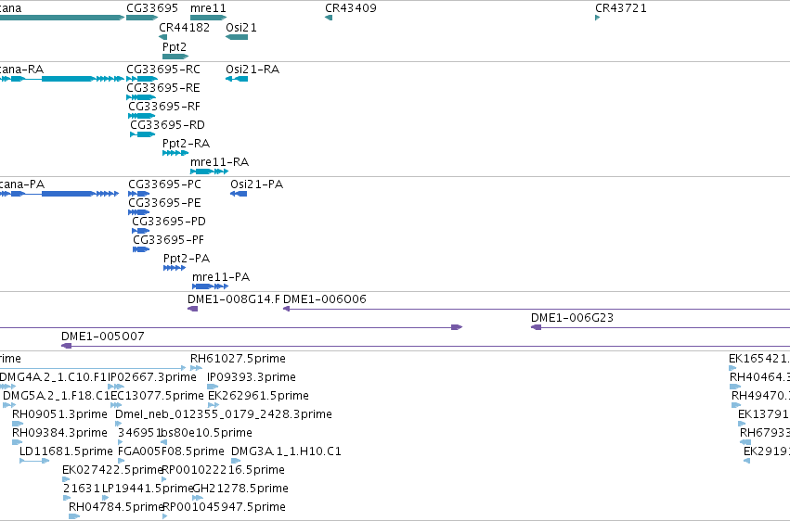Click the CG33695-PD protein label
The image size is (790, 521).
[169, 222]
